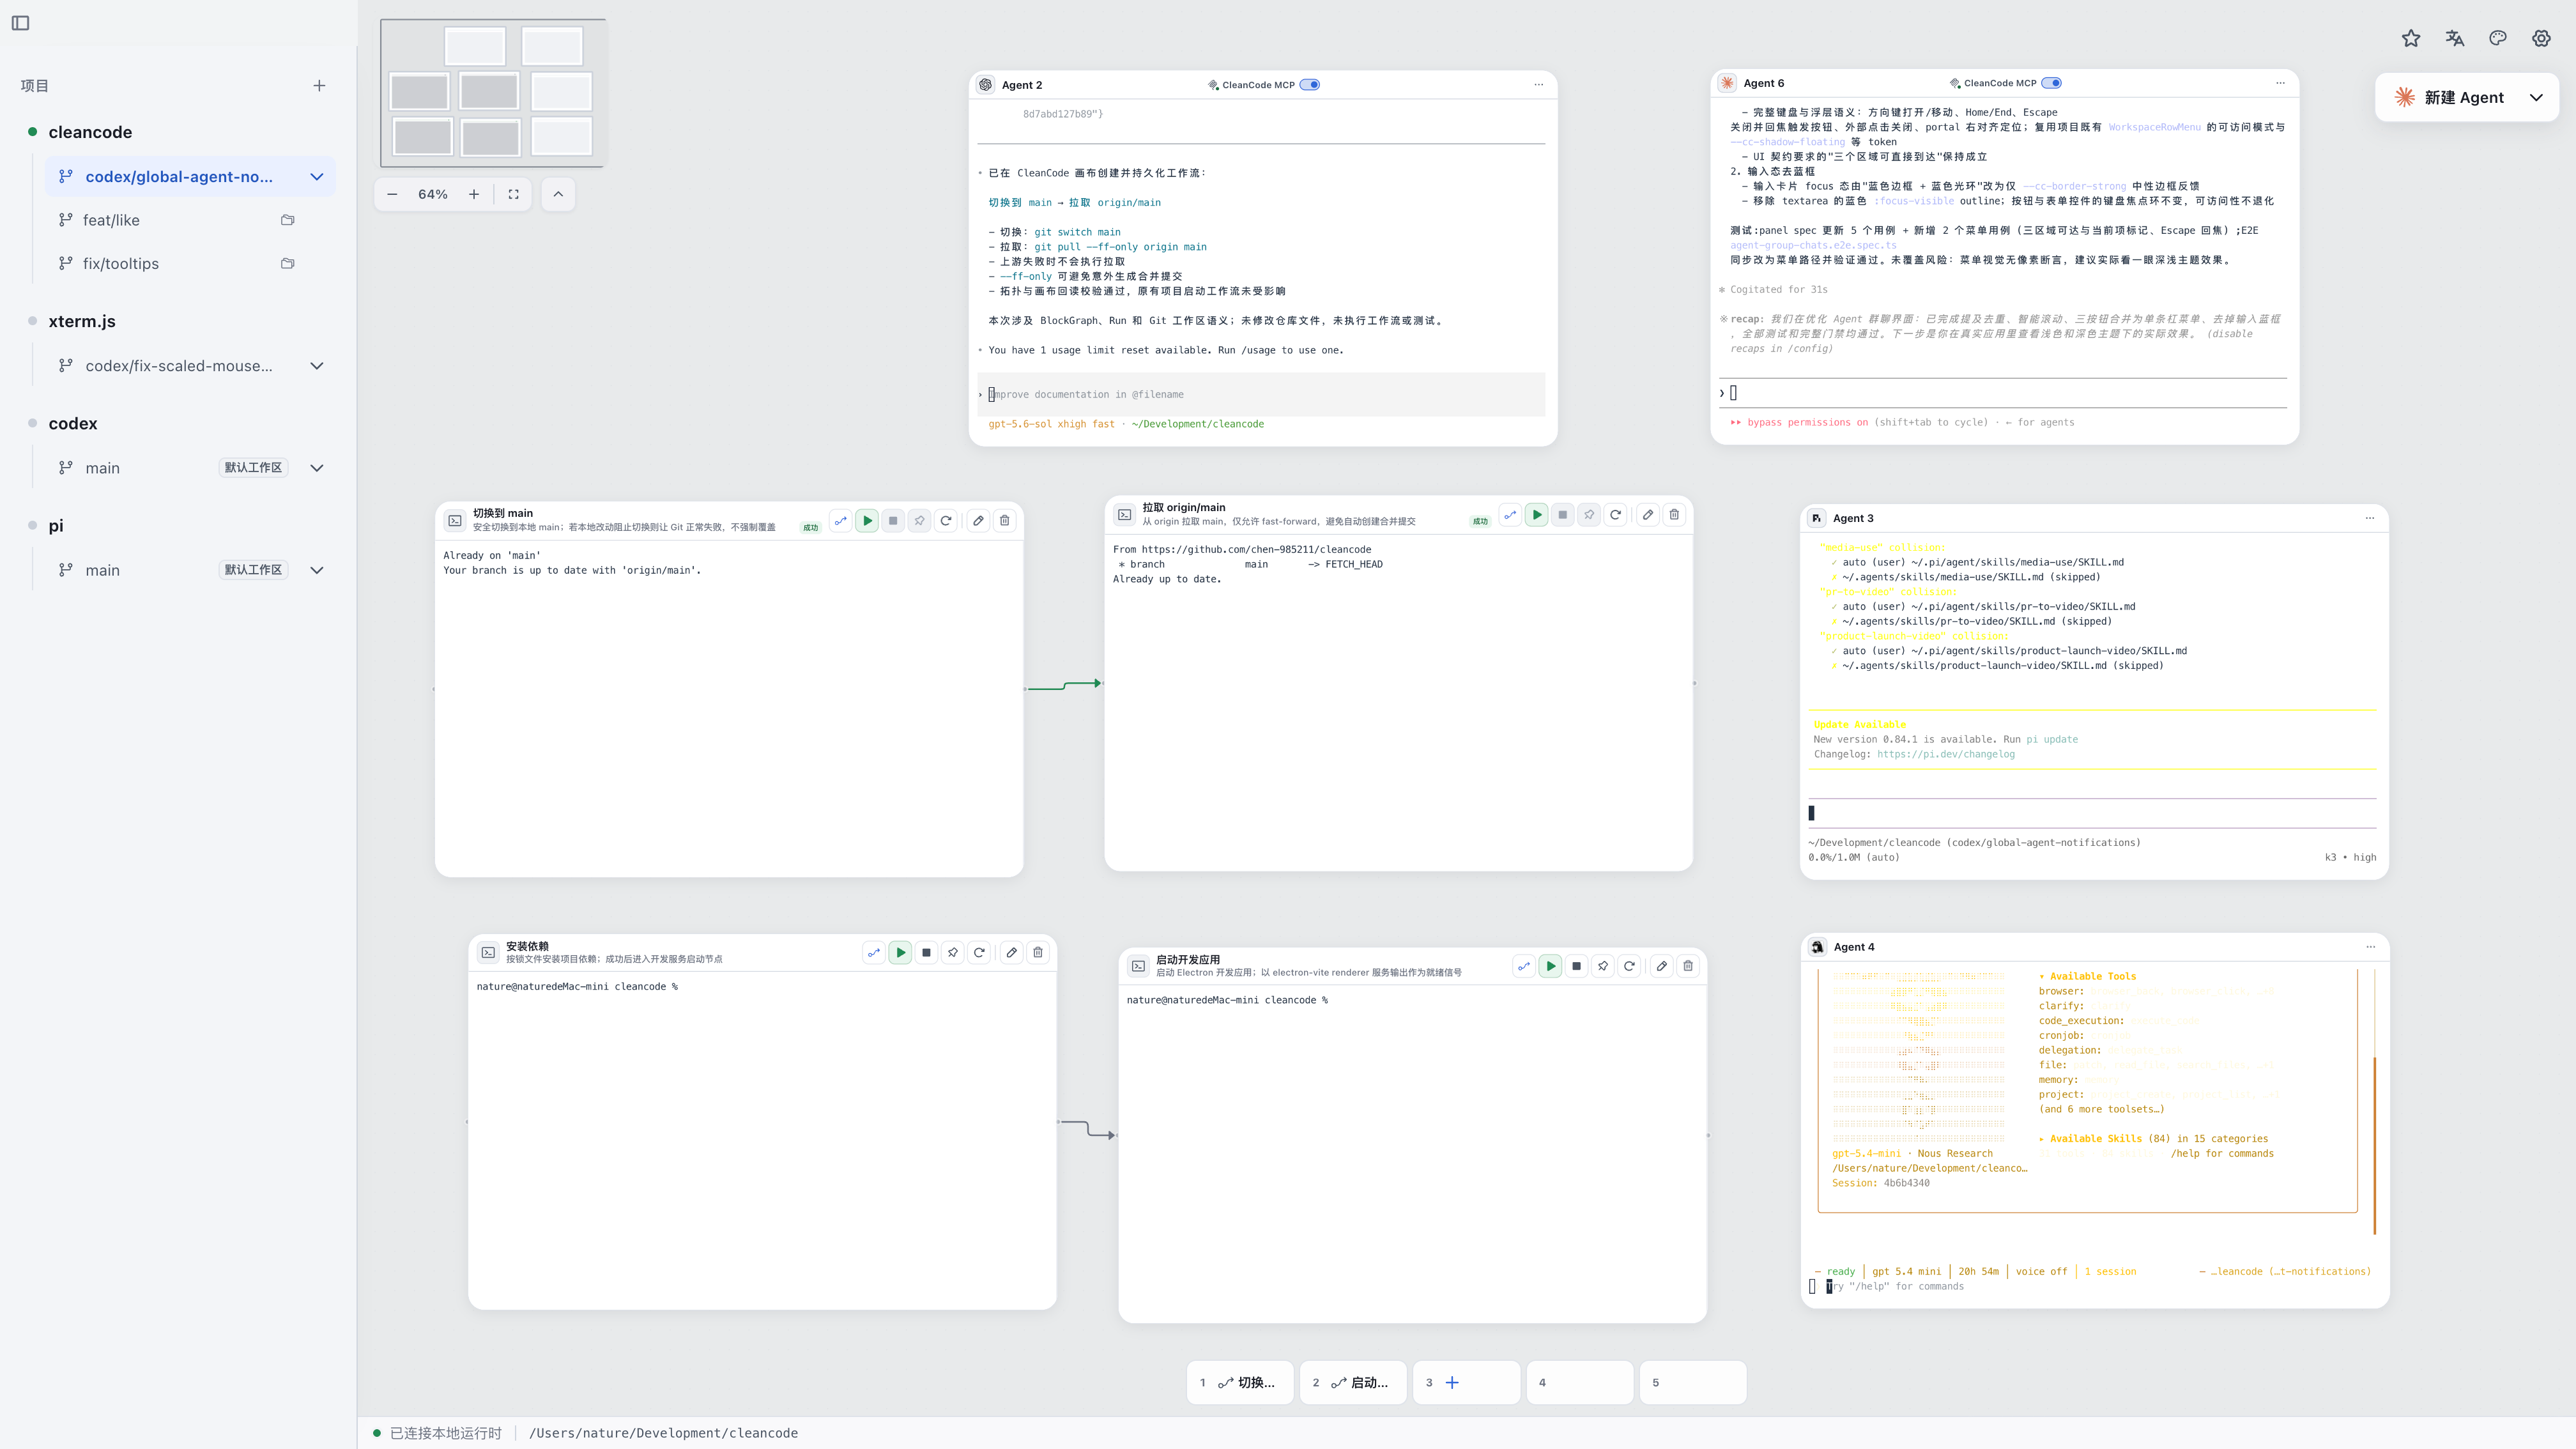Collapse the codex/global-agent-no... branch chevron
The width and height of the screenshot is (2576, 1449).
pos(317,177)
